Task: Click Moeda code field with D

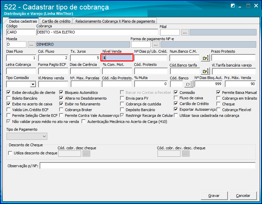Action: coord(16,44)
